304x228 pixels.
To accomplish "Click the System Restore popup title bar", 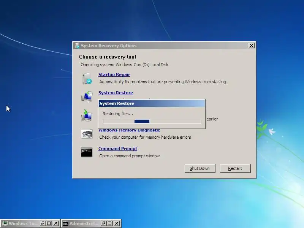I will (x=152, y=103).
